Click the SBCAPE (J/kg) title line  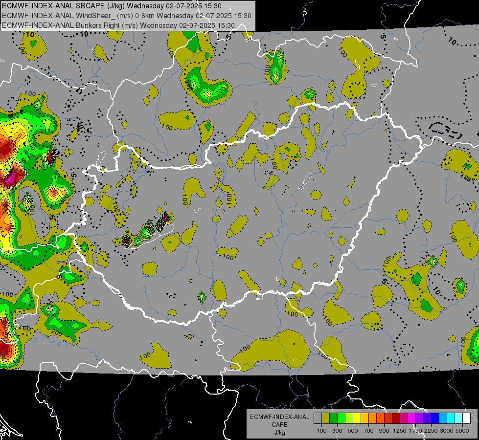(x=112, y=6)
